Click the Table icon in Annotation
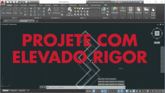This screenshot has height=93, width=165. (62, 15)
